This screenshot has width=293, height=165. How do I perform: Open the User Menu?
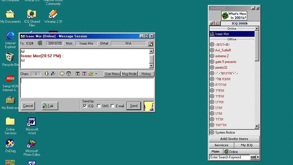(x=112, y=74)
